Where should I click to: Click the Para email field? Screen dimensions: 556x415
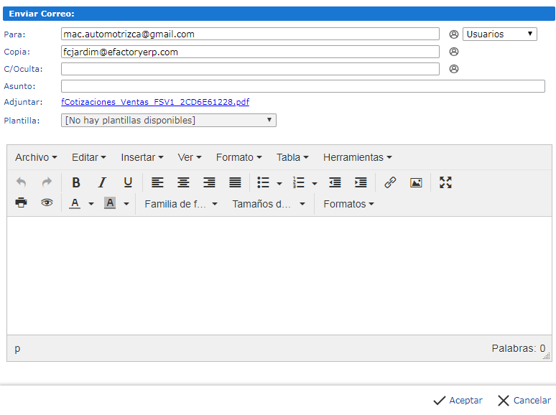(x=250, y=34)
